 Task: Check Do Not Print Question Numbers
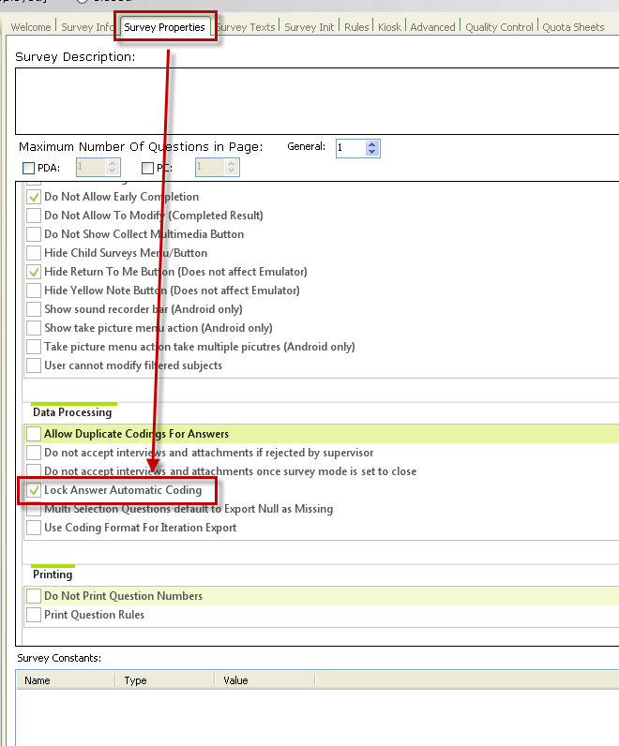click(x=34, y=596)
